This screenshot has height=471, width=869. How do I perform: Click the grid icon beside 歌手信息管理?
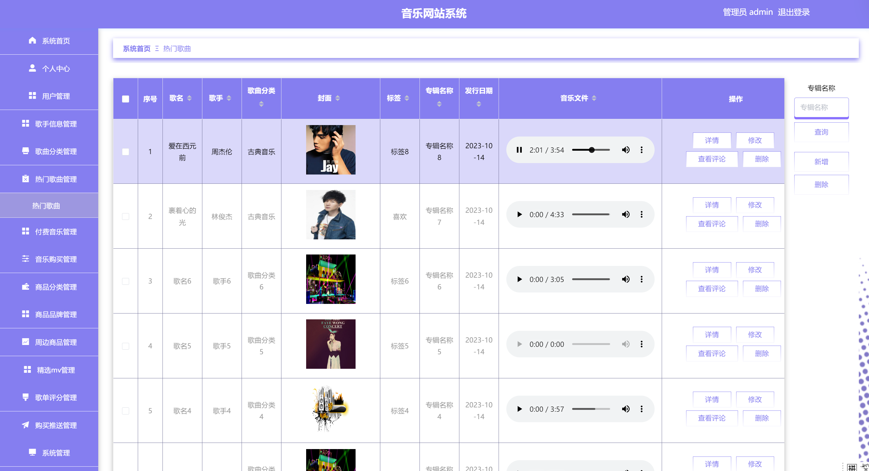pos(26,124)
